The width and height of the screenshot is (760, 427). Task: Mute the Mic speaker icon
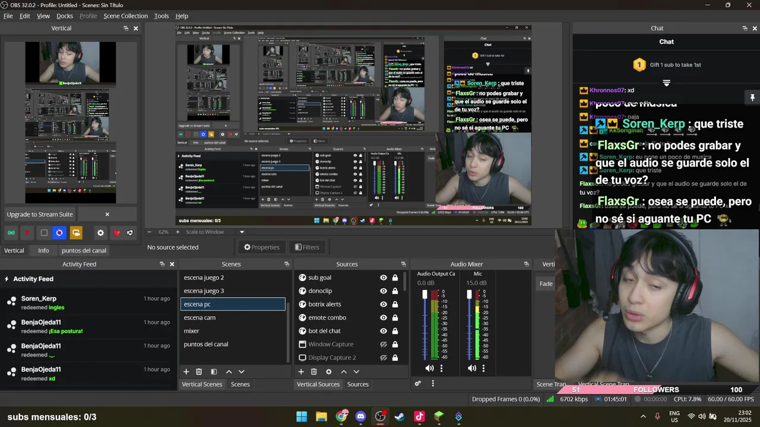tap(472, 368)
